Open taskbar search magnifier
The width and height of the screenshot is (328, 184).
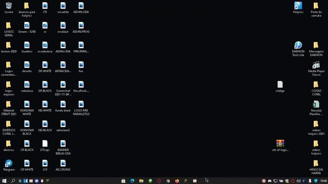pos(13,181)
